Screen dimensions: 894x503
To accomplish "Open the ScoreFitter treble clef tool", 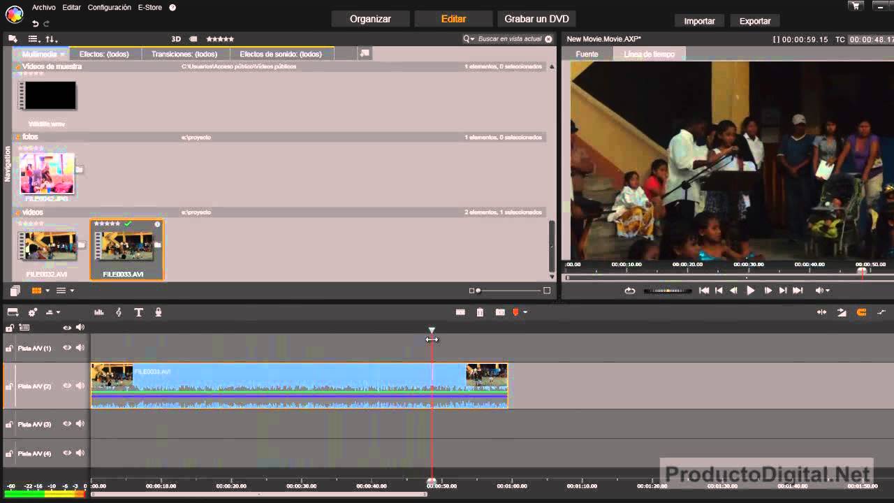I will coord(119,312).
